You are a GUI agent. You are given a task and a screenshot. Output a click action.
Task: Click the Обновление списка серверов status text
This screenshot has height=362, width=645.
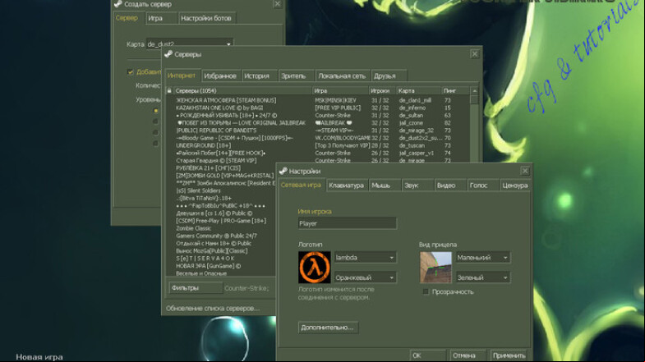pyautogui.click(x=213, y=308)
